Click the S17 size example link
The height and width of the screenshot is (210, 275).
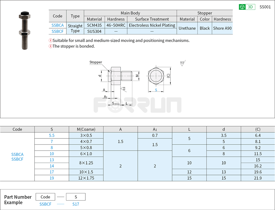coord(76,204)
